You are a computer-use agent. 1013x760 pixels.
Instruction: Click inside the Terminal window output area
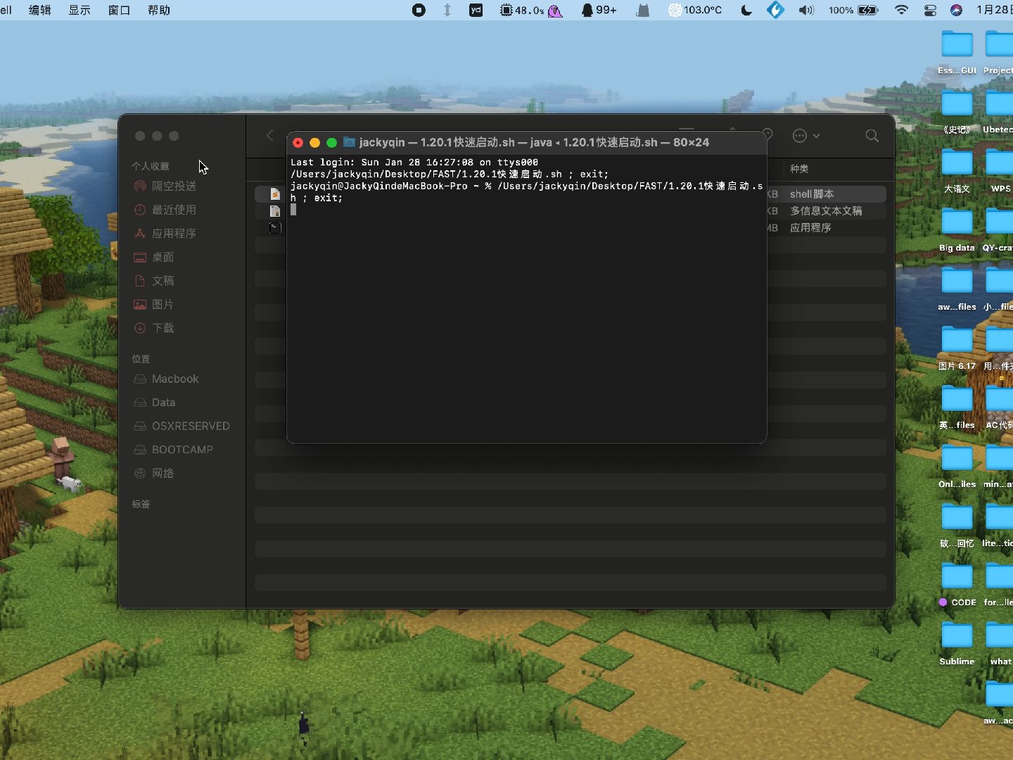[526, 317]
